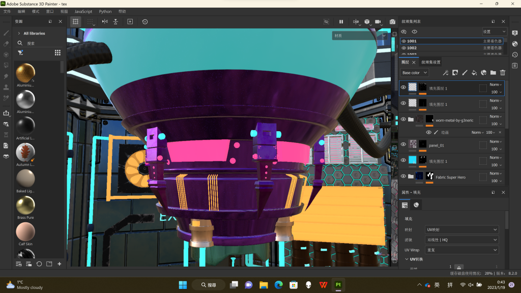Close the 图层 tab
Image resolution: width=521 pixels, height=293 pixels.
tap(414, 62)
